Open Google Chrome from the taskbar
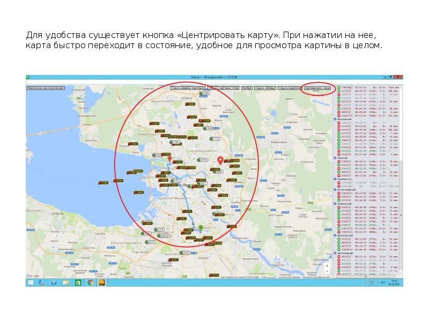The image size is (429, 321). click(x=90, y=282)
